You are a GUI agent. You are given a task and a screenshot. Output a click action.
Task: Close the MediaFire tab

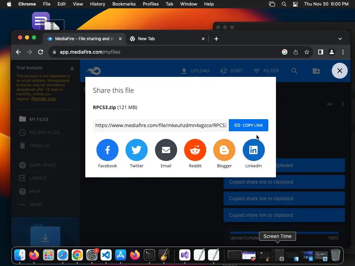120,39
